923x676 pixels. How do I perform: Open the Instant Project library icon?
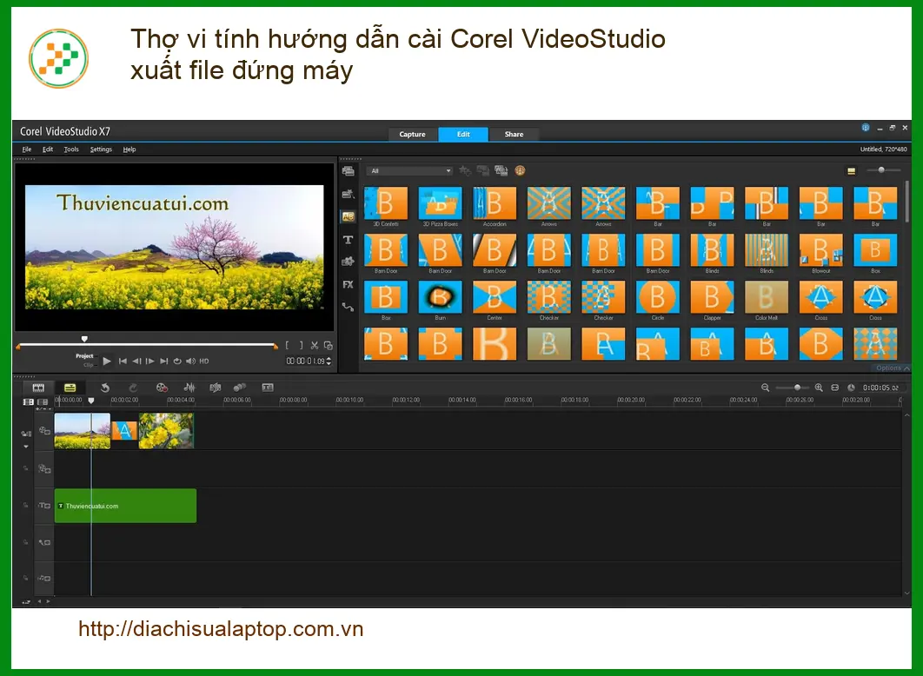point(348,194)
